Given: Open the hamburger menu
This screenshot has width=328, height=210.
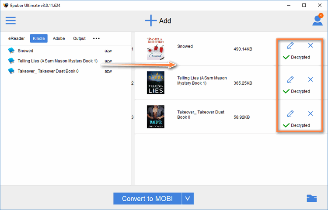Looking at the screenshot, I should [x=10, y=21].
